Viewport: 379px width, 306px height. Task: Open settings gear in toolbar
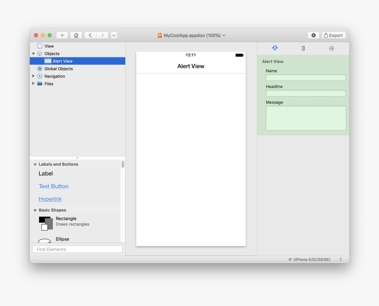tap(313, 35)
